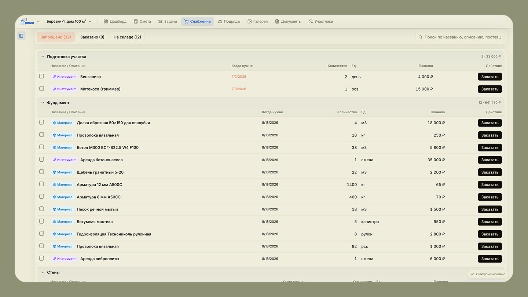Go to the Подряды section
Image resolution: width=528 pixels, height=297 pixels.
tap(229, 22)
